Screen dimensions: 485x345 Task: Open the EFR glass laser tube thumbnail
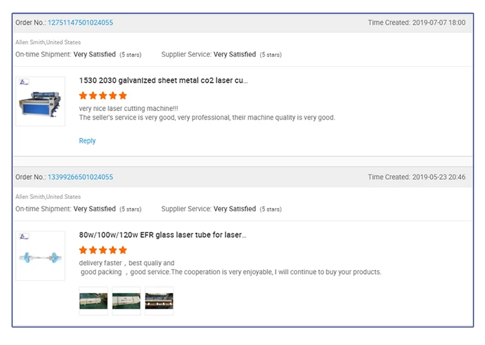click(40, 256)
